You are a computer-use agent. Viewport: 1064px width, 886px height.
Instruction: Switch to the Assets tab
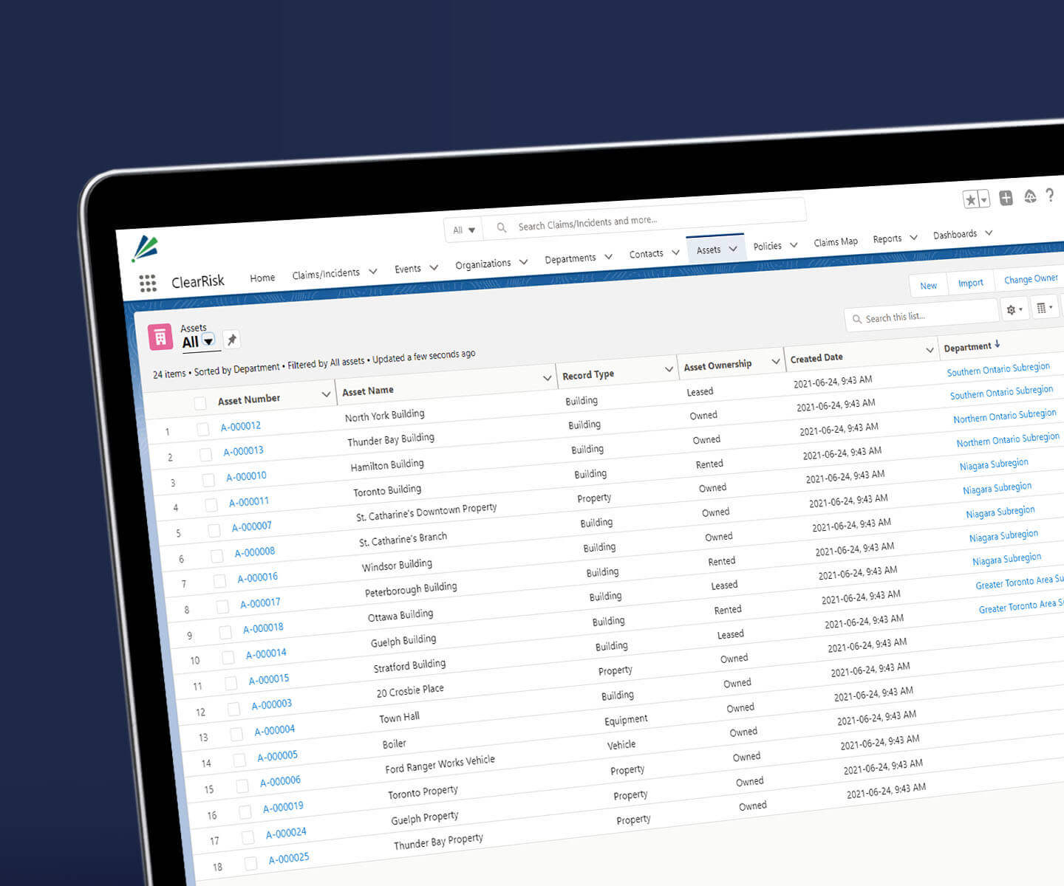coord(709,250)
